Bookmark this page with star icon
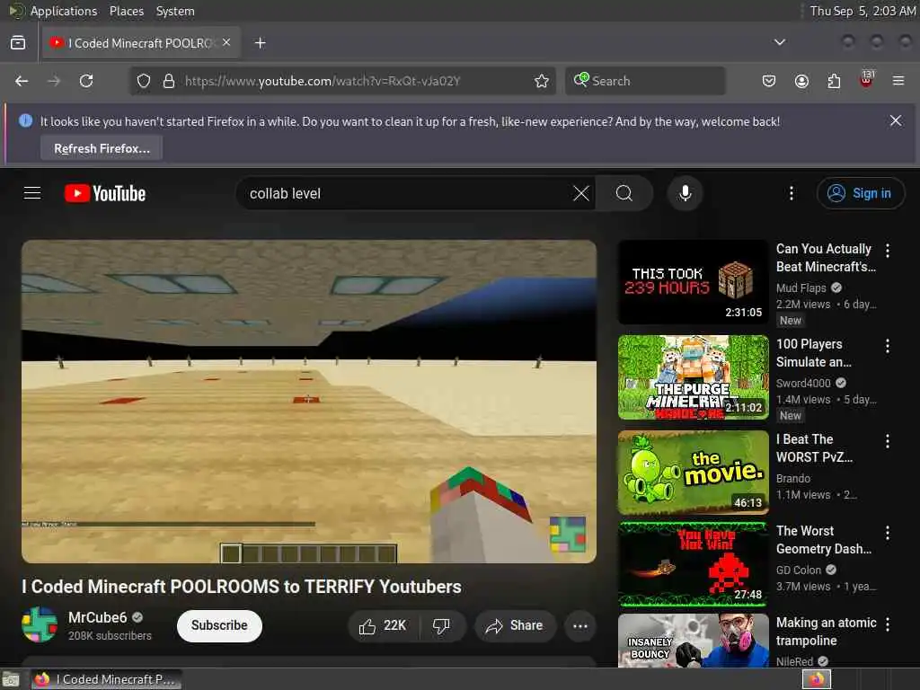The width and height of the screenshot is (920, 690). pyautogui.click(x=542, y=81)
